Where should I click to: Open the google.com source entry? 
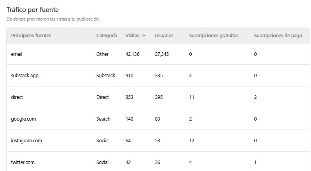point(23,119)
